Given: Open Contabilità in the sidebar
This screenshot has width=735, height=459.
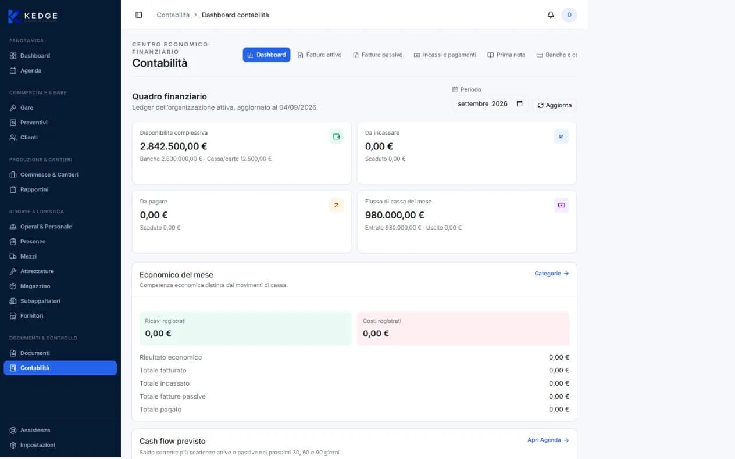Looking at the screenshot, I should click(60, 368).
